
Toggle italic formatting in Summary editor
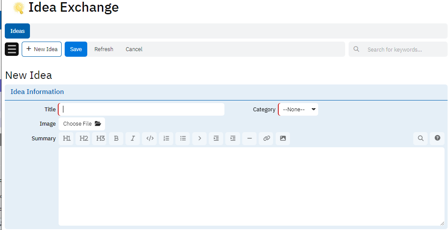click(x=133, y=138)
